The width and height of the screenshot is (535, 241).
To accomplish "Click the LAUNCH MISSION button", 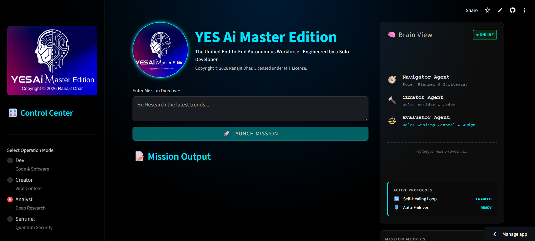I will pos(250,134).
